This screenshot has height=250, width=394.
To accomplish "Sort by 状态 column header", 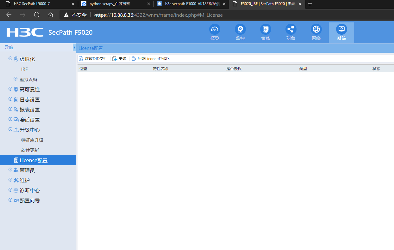I will 376,68.
